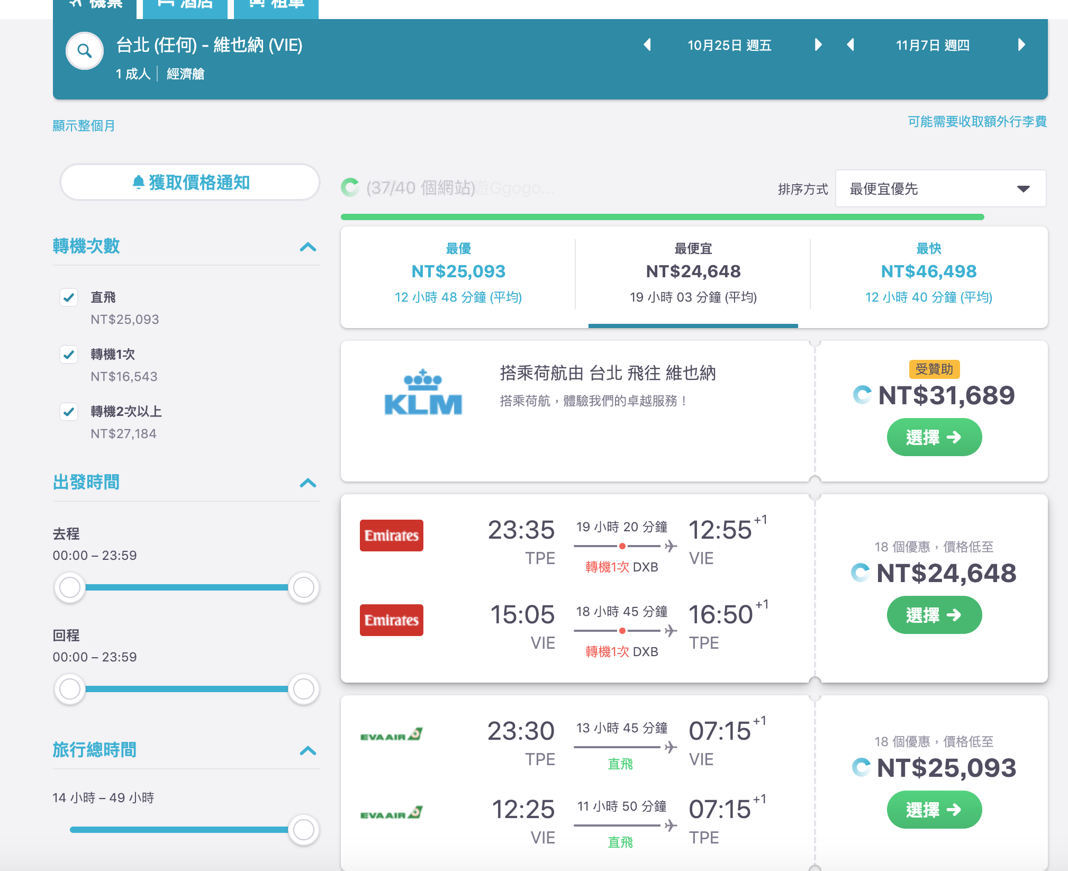Click the 搭乘荷航由 台北 飛往 維也納 headline
This screenshot has height=871, width=1068.
click(608, 373)
